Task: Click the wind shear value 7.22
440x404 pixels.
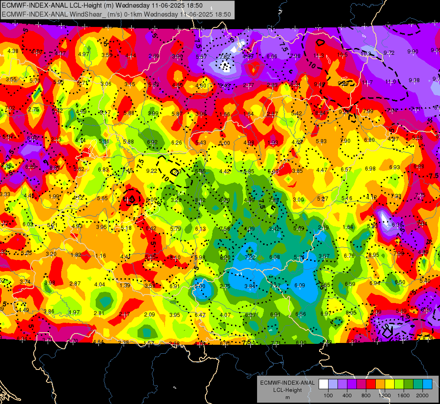Action: pyautogui.click(x=250, y=257)
